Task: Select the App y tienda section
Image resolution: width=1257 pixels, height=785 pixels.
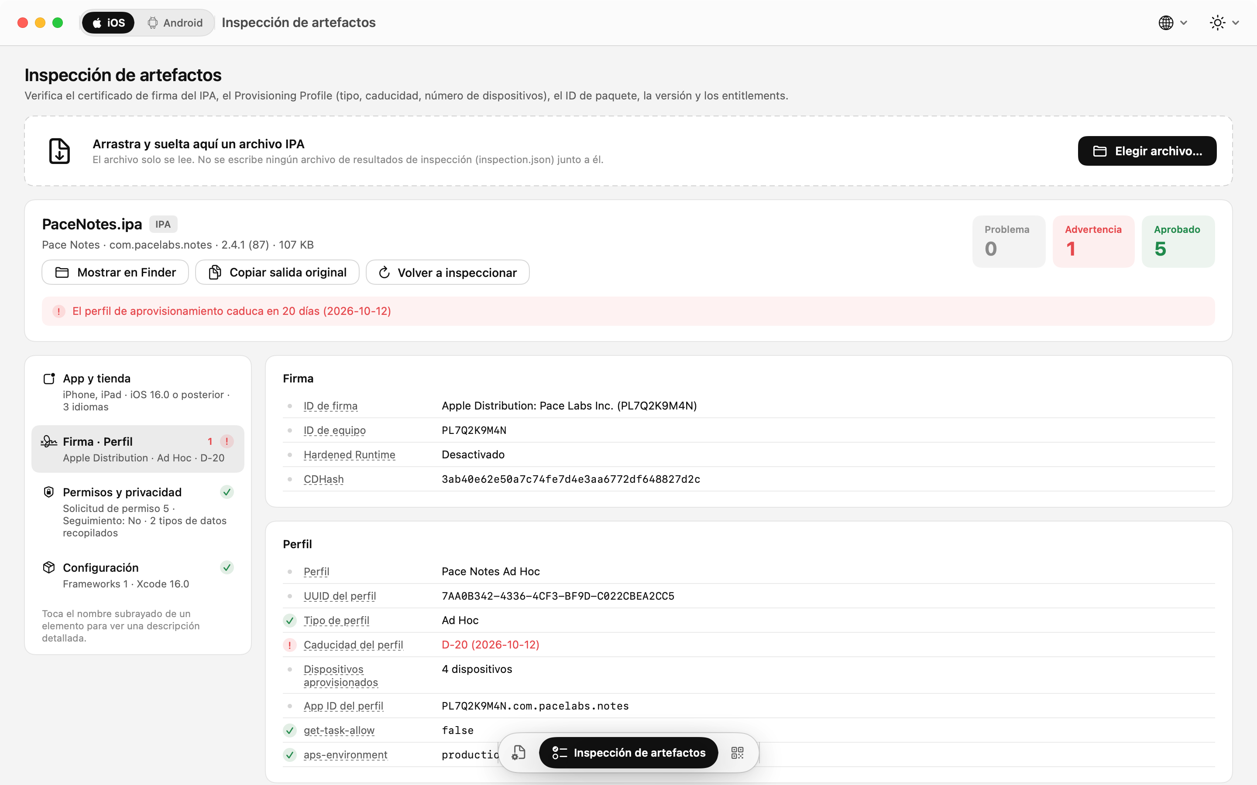Action: (x=137, y=392)
